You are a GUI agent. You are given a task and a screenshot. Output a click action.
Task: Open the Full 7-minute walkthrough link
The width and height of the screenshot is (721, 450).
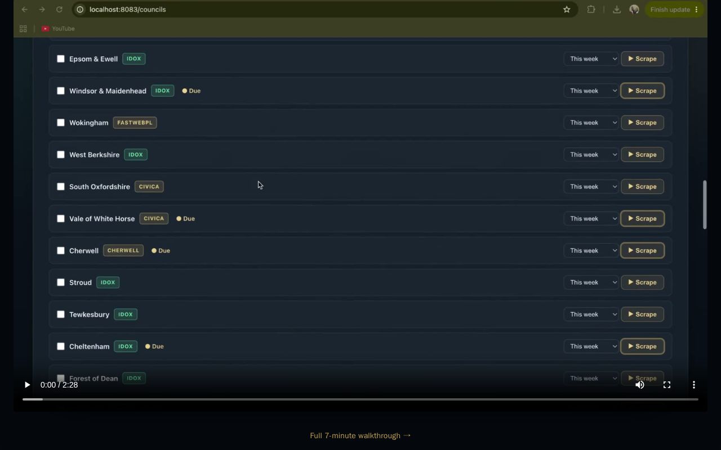360,435
